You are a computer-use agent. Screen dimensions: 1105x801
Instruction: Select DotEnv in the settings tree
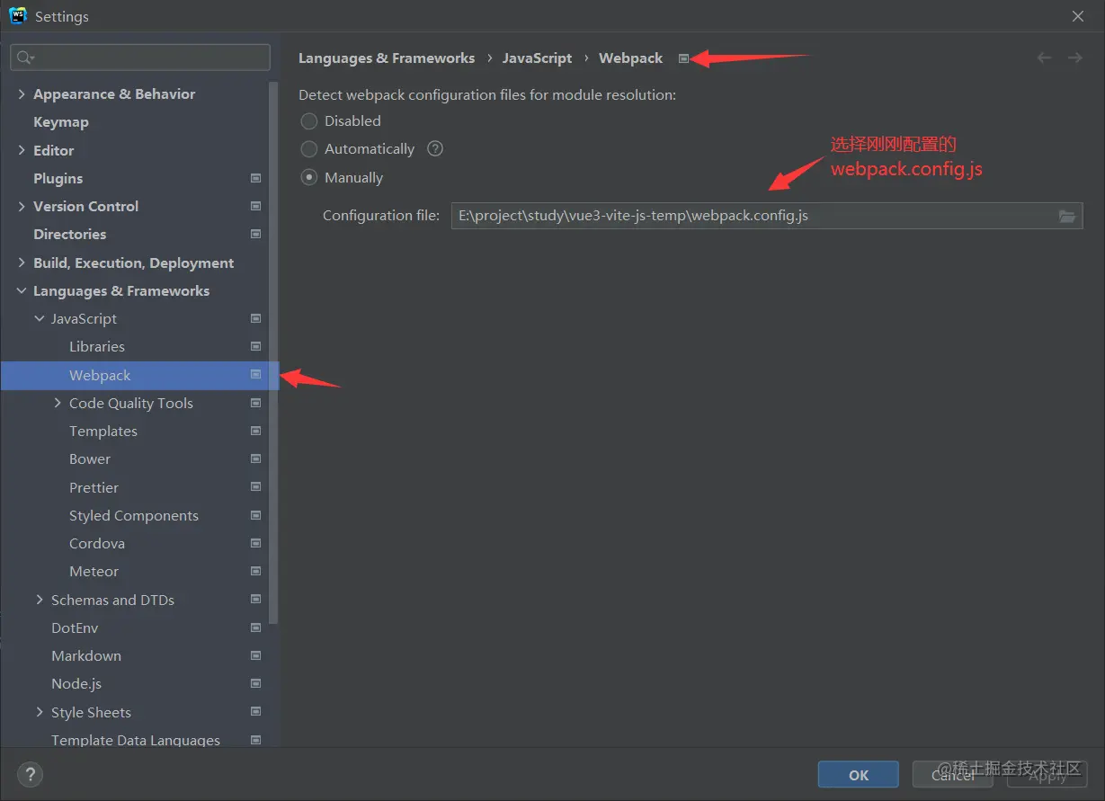[75, 627]
